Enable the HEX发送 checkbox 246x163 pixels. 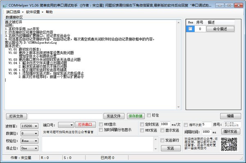click(142, 130)
